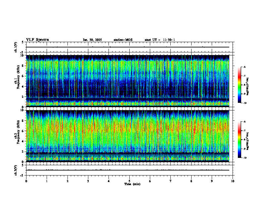Click time axis tick label "5"
The height and width of the screenshot is (203, 262).
129,181
